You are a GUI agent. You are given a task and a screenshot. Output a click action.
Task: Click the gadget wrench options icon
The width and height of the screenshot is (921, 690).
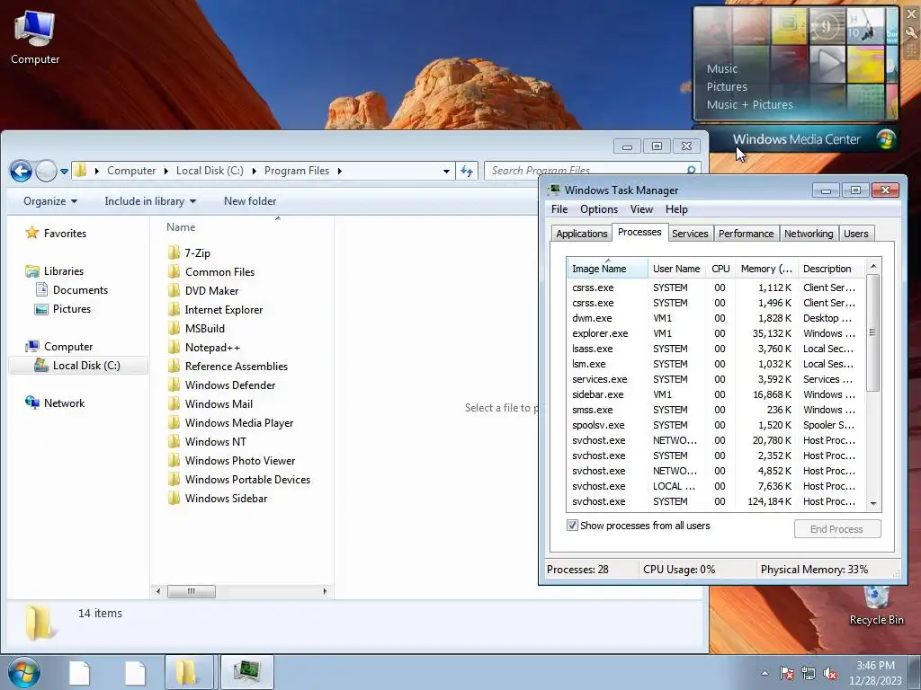coord(912,33)
